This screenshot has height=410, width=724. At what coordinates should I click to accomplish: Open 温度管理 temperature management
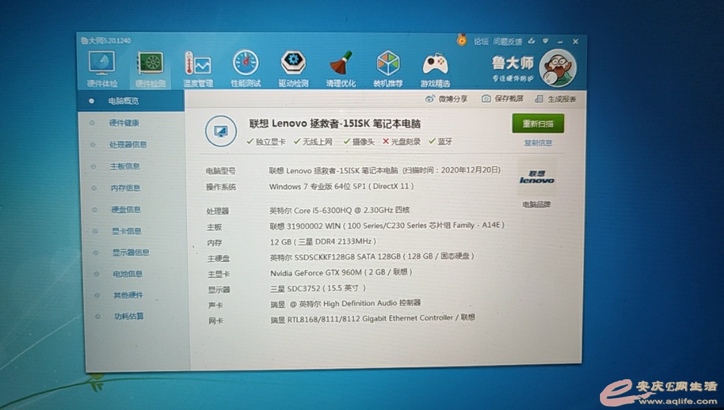pos(198,66)
